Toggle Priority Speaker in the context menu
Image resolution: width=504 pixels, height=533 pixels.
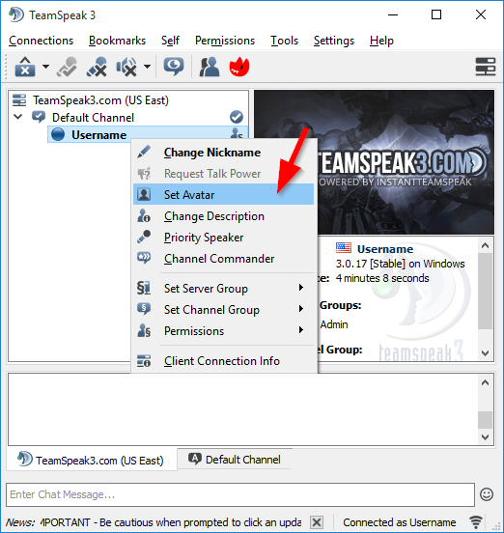point(223,238)
